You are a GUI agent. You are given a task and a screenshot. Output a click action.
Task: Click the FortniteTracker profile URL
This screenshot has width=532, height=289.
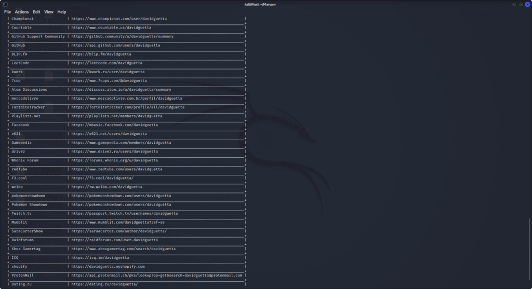pos(128,107)
